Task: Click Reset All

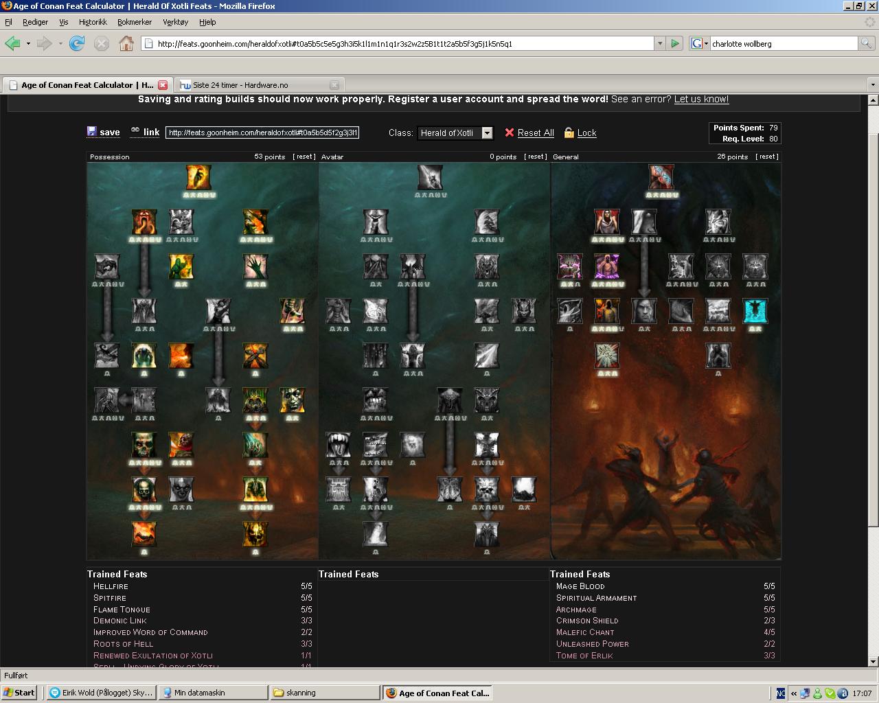Action: point(529,132)
